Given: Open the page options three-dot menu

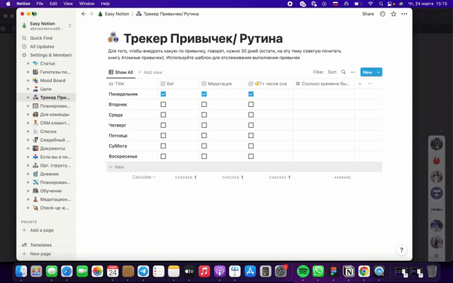Looking at the screenshot, I should tap(404, 14).
